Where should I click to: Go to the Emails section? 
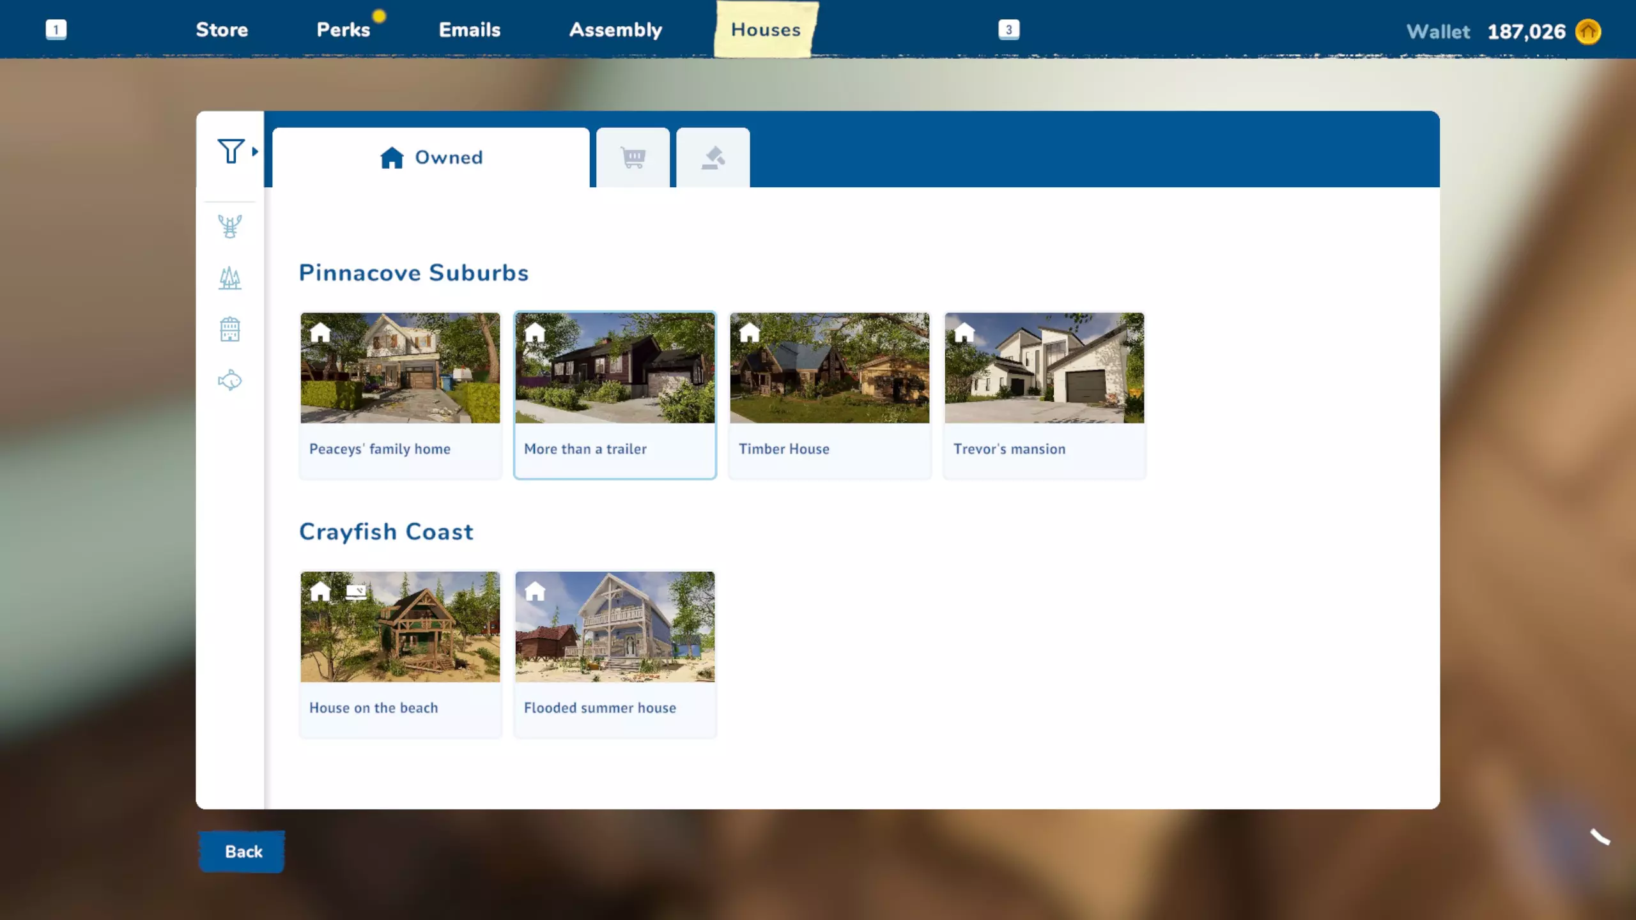point(470,29)
